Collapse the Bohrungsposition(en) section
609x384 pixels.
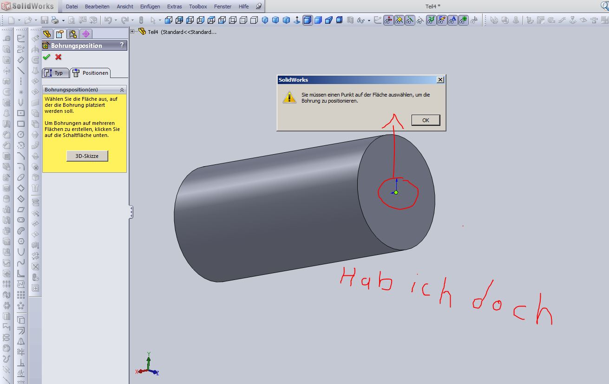click(122, 90)
